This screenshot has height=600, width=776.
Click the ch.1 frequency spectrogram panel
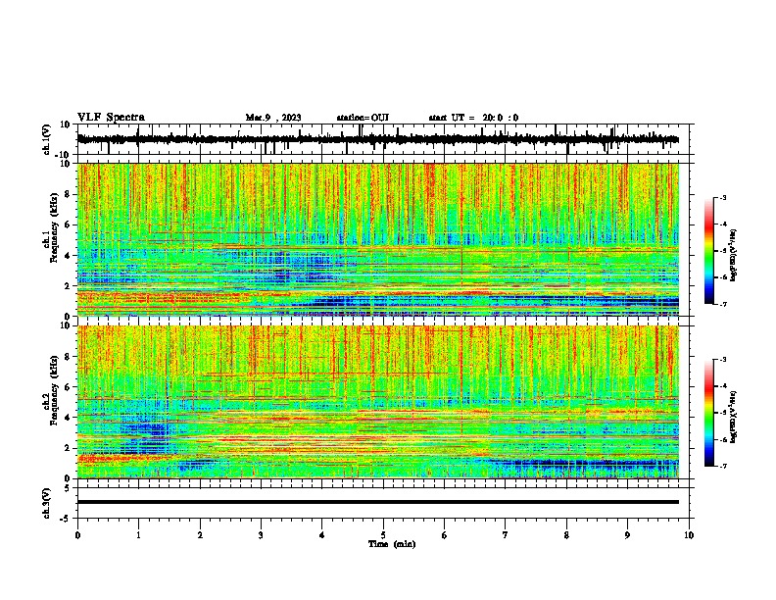pos(378,239)
